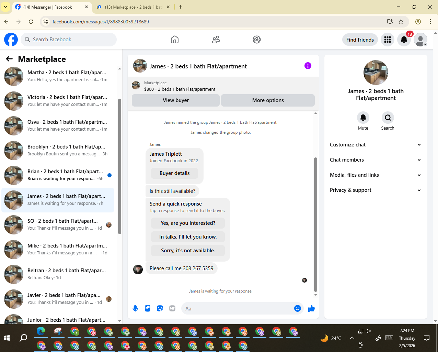Switch to Marketplace 2 beds browser tab
The image size is (438, 352).
coord(133,7)
